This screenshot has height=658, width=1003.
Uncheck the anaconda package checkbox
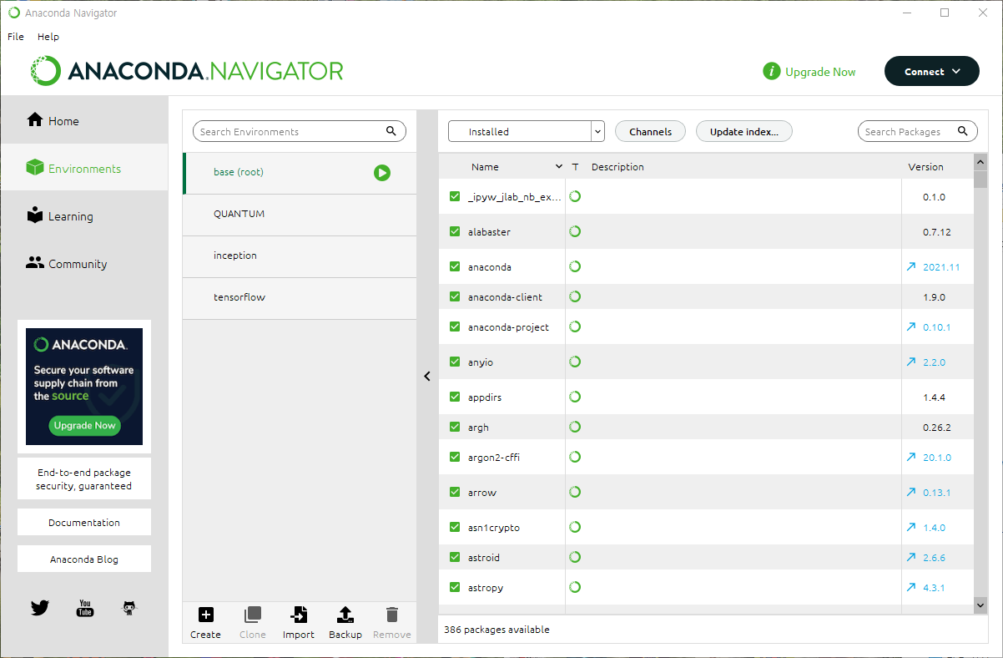pos(455,266)
